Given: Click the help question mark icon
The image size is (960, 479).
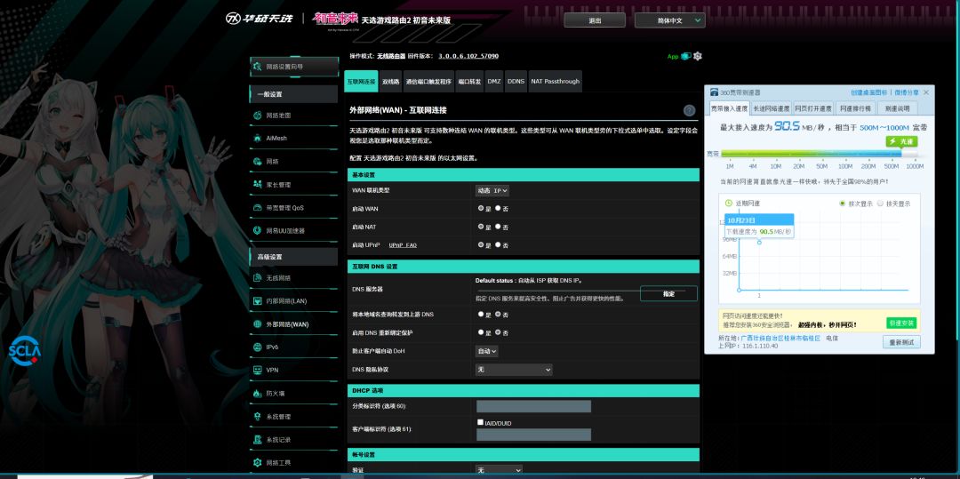Looking at the screenshot, I should tap(690, 111).
